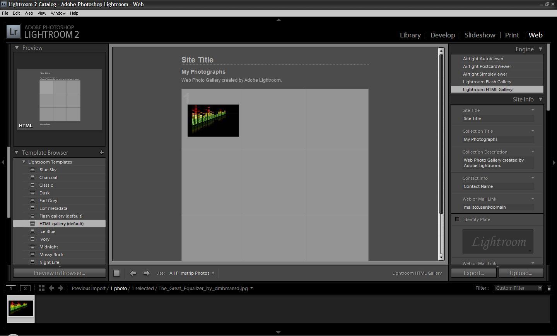Open the View menu
The height and width of the screenshot is (336, 557).
click(x=42, y=13)
